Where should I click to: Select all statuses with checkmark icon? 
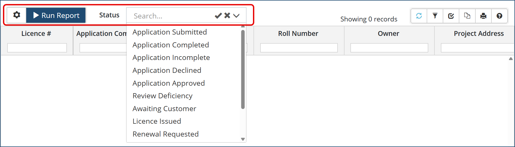218,16
